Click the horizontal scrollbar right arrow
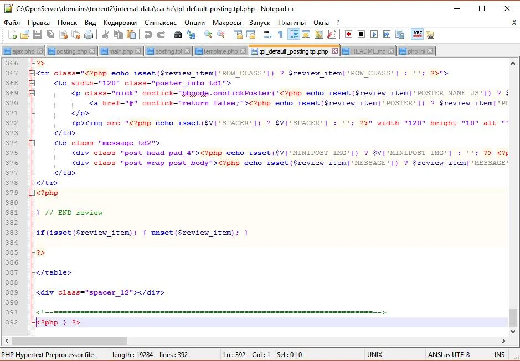 click(504, 341)
